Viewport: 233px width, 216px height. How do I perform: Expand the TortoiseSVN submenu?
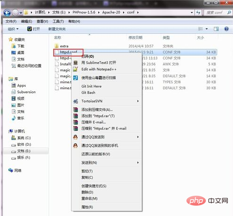click(107, 101)
